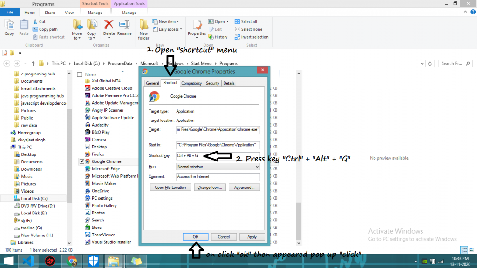Click the Comment input field
Image resolution: width=477 pixels, height=268 pixels.
218,177
